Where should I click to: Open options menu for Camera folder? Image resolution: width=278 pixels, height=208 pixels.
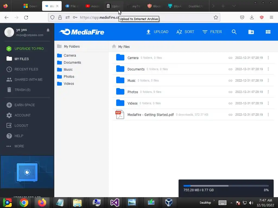coord(268,58)
